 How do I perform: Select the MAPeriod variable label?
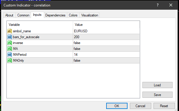coord(20,55)
